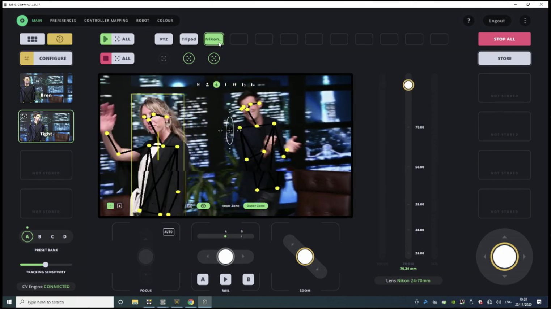Viewport: 551px width, 309px height.
Task: Click the tracking sensitivity slider handle
Action: coord(46,265)
